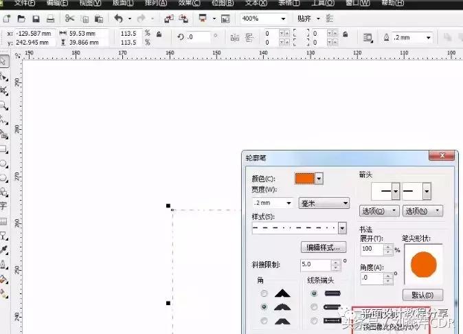Click the Export icon in toolbar
Image resolution: width=463 pixels, height=334 pixels.
[x=183, y=19]
